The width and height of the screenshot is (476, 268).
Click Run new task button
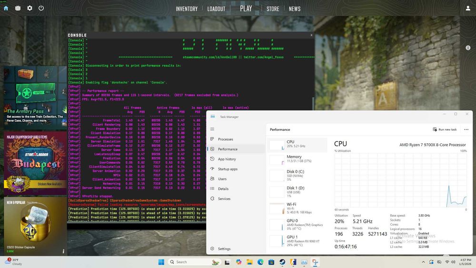click(x=445, y=129)
